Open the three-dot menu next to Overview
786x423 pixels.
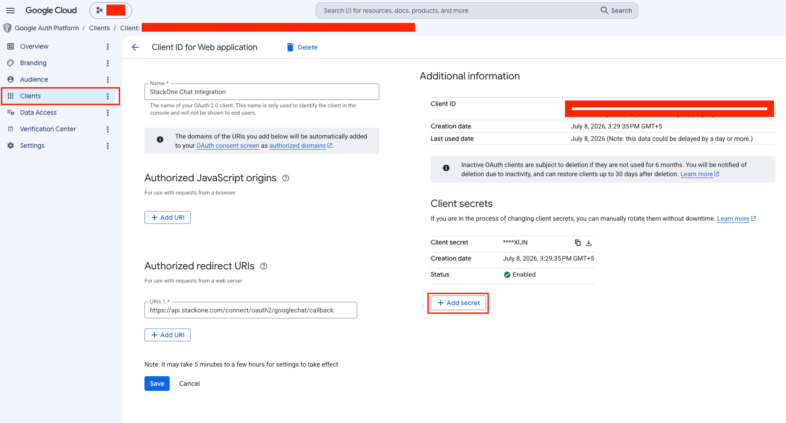pyautogui.click(x=108, y=47)
